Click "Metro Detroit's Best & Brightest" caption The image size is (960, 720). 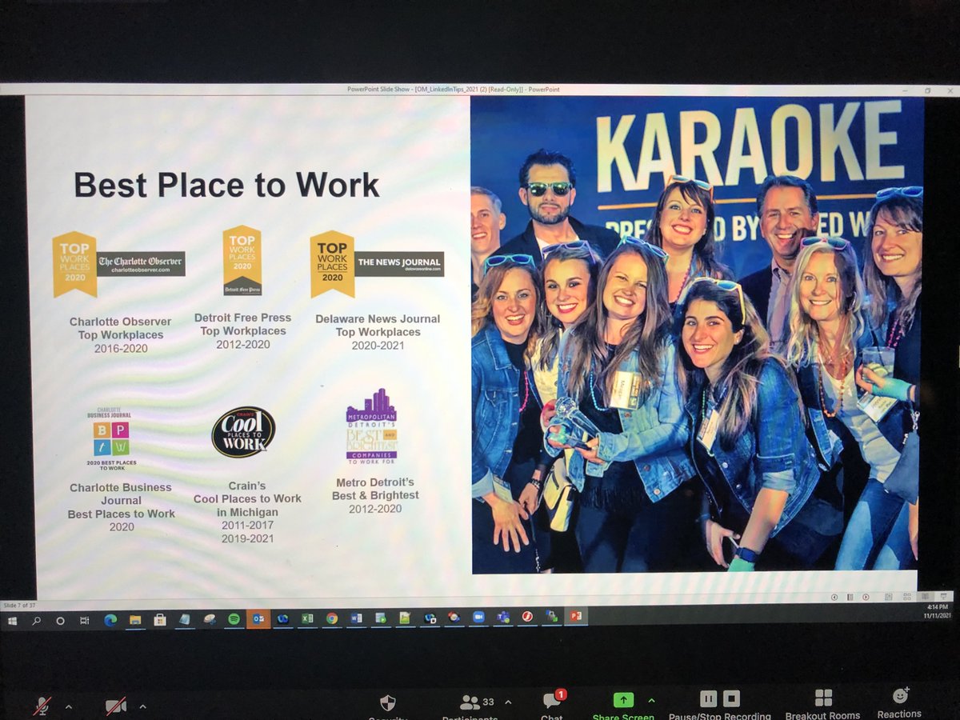pos(375,488)
